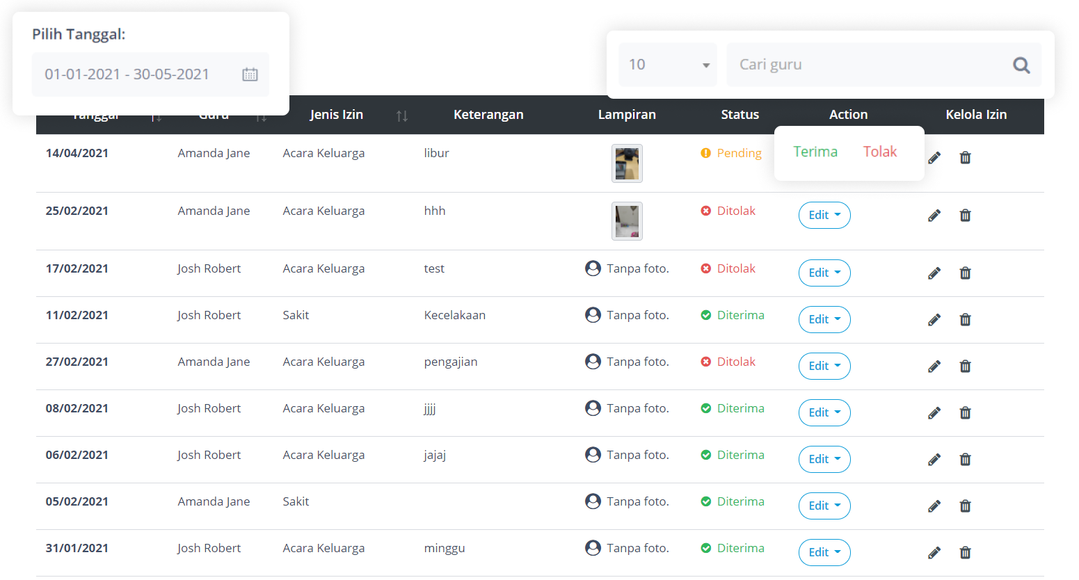Click pencil icon for 14/04/2021 row
This screenshot has width=1079, height=580.
[934, 158]
